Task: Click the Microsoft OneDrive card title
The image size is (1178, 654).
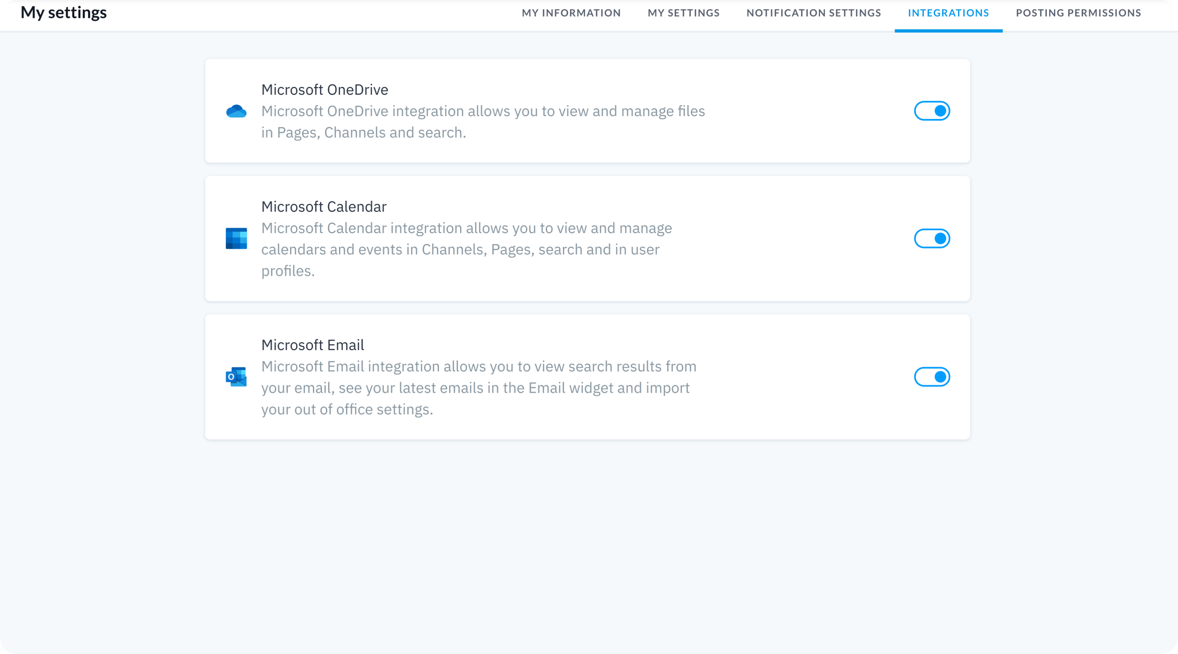Action: pyautogui.click(x=325, y=89)
